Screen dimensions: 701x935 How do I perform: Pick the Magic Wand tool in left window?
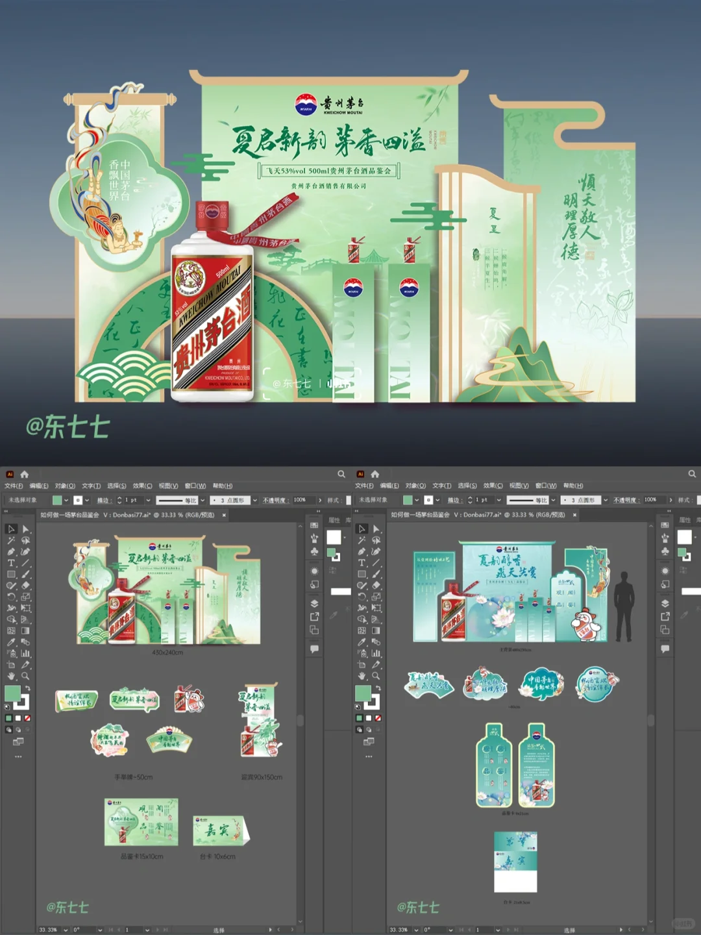(11, 540)
